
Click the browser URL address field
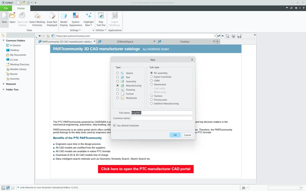pos(135,36)
